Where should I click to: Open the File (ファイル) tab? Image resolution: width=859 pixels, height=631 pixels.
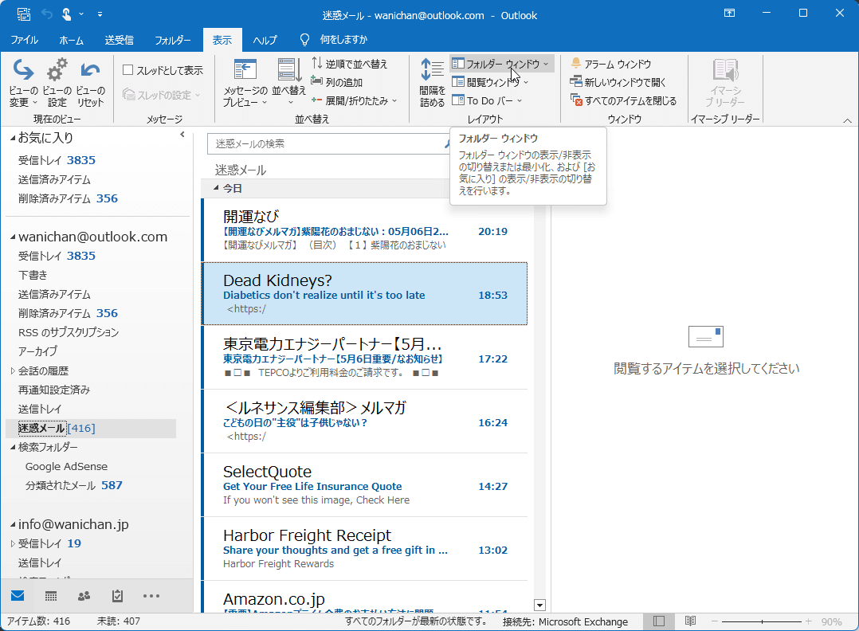(24, 40)
